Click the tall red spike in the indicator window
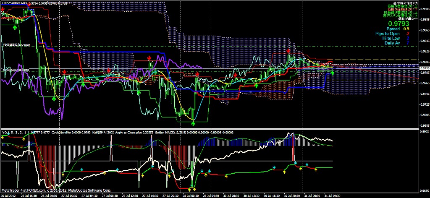Image resolution: width=430 pixels, height=198 pixels. pos(294,154)
